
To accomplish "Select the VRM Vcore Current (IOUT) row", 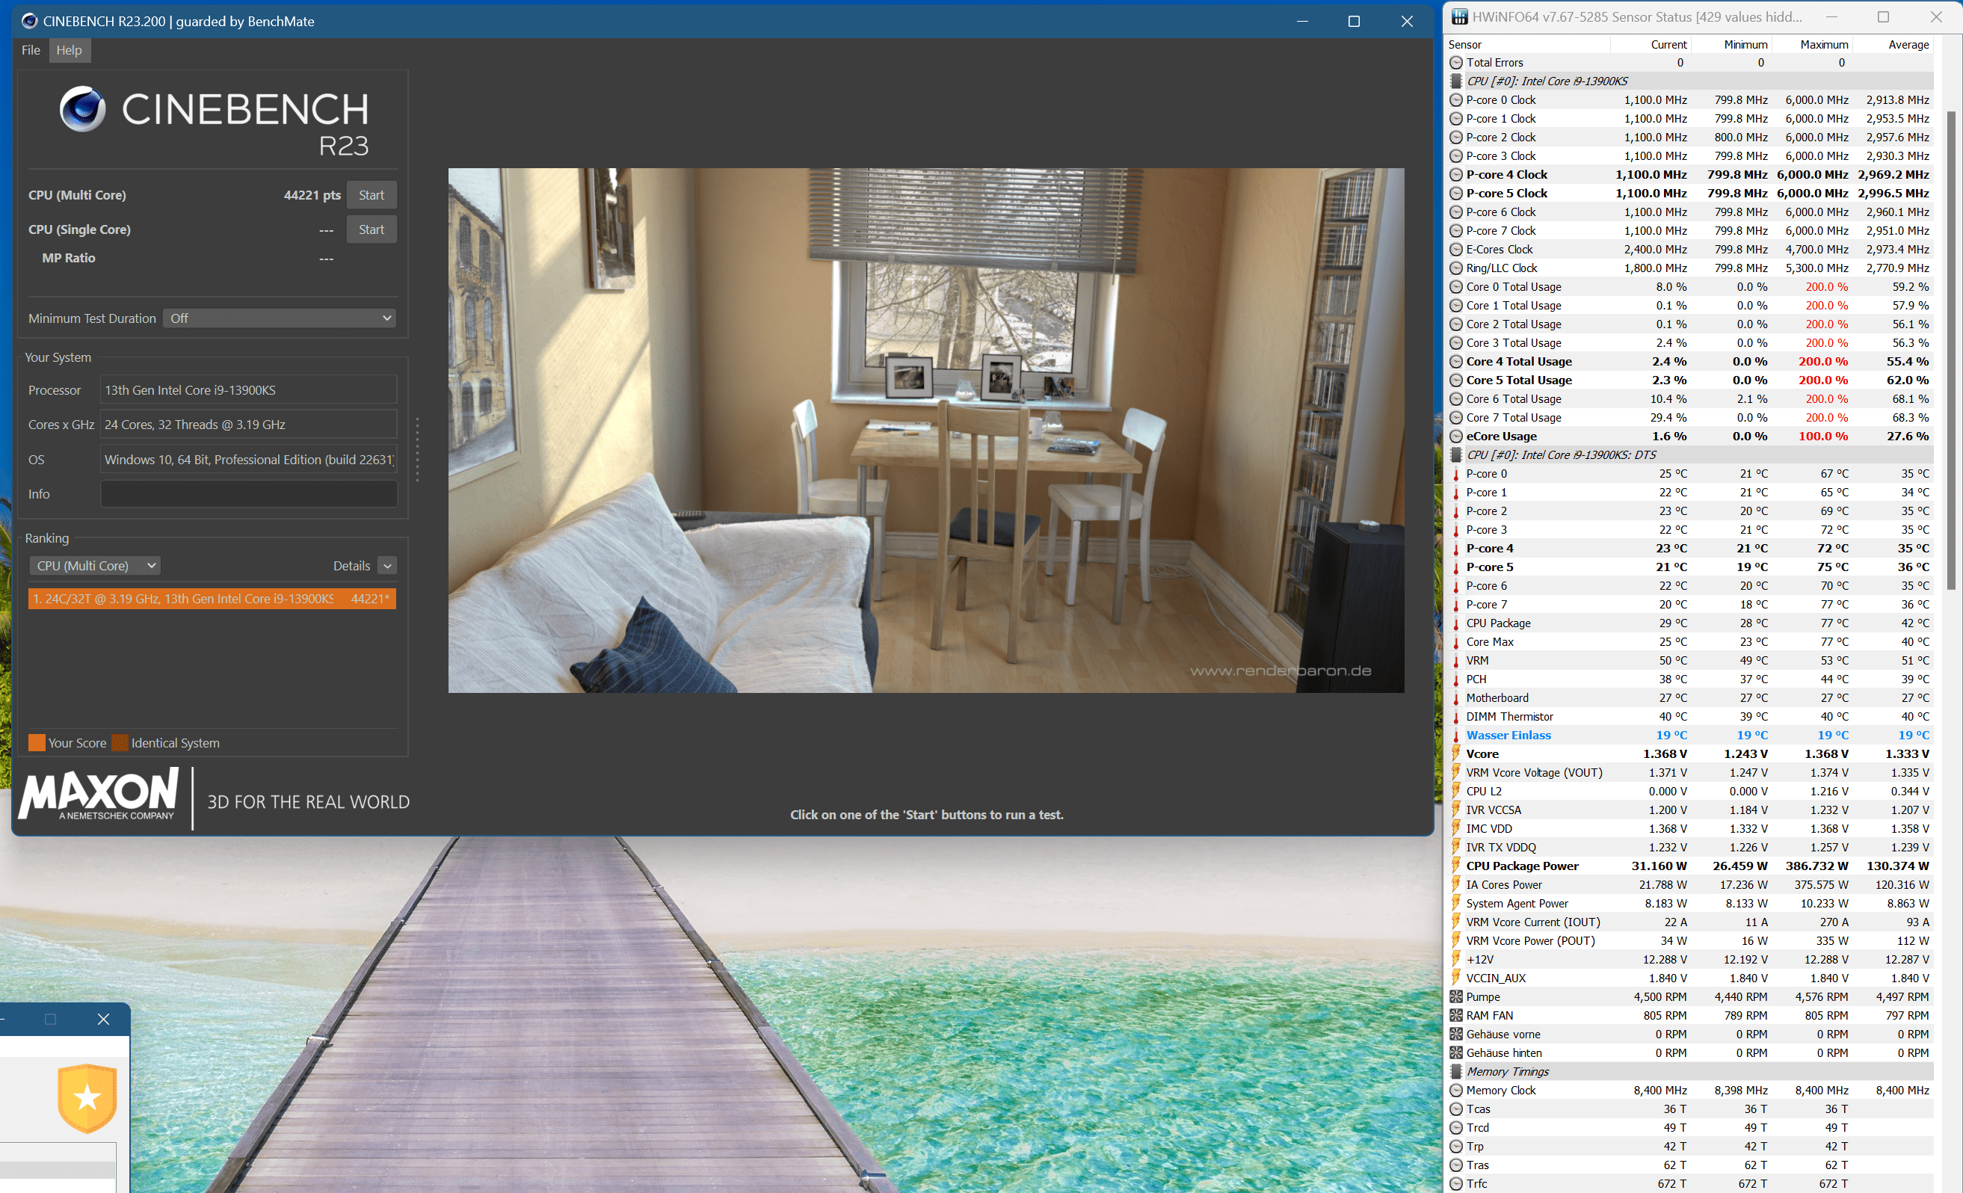I will [1689, 922].
